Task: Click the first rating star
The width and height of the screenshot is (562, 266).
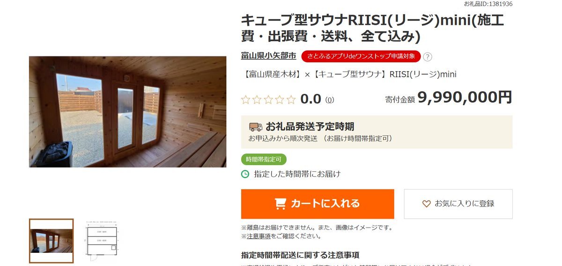Action: click(x=245, y=99)
